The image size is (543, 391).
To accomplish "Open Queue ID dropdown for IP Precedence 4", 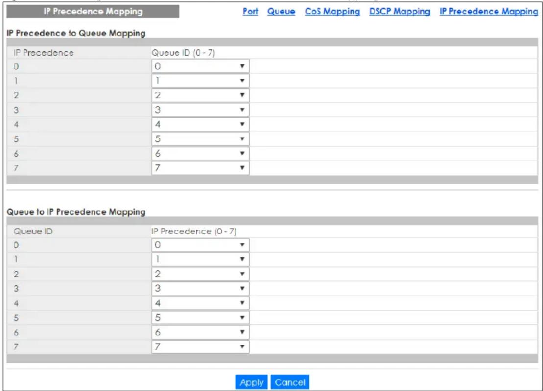I will click(x=200, y=124).
